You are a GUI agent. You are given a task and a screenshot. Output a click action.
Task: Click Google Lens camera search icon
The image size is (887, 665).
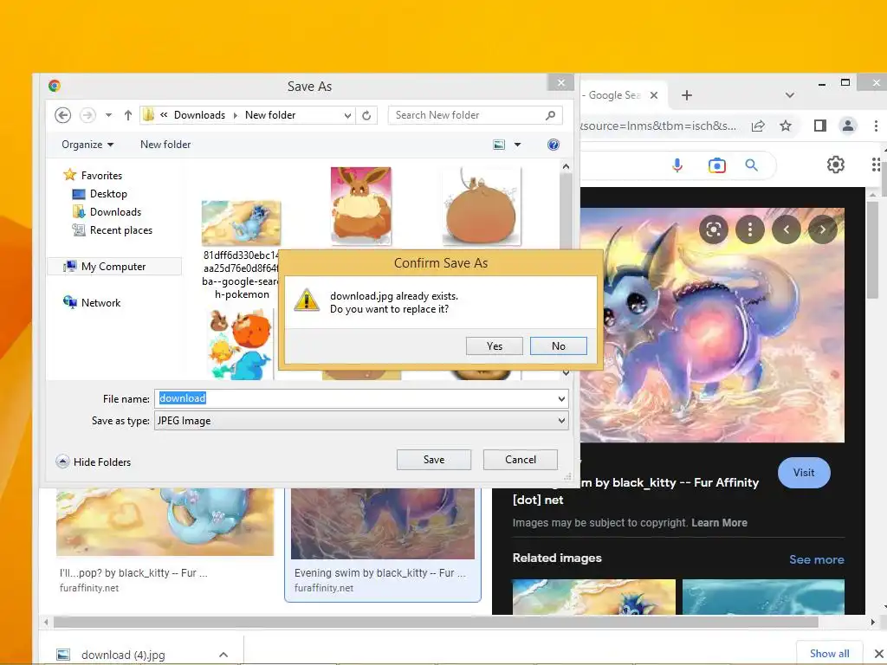[x=716, y=165]
